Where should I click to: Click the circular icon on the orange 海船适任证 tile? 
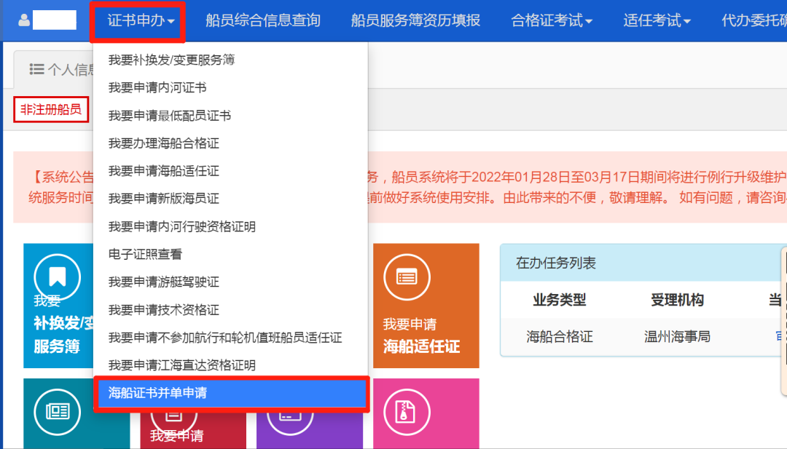point(407,277)
